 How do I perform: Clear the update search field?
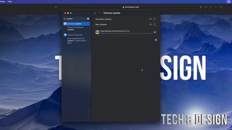[x=88, y=19]
